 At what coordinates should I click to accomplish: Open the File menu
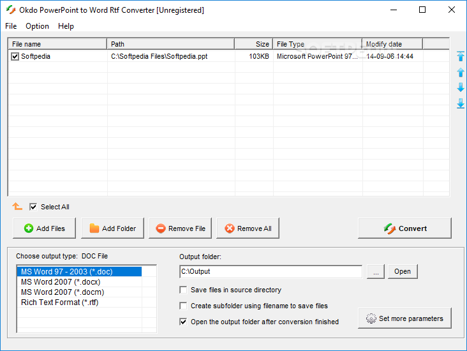click(11, 26)
